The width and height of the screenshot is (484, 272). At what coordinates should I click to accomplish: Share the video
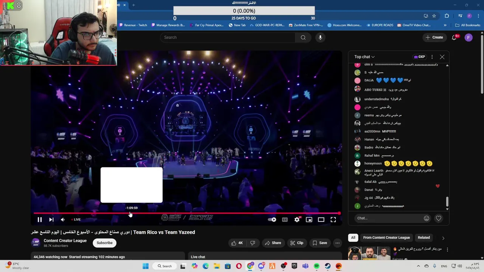(x=273, y=243)
